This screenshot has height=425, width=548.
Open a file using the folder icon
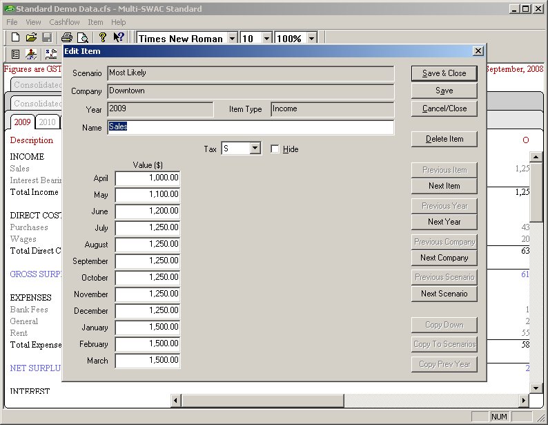[x=31, y=37]
